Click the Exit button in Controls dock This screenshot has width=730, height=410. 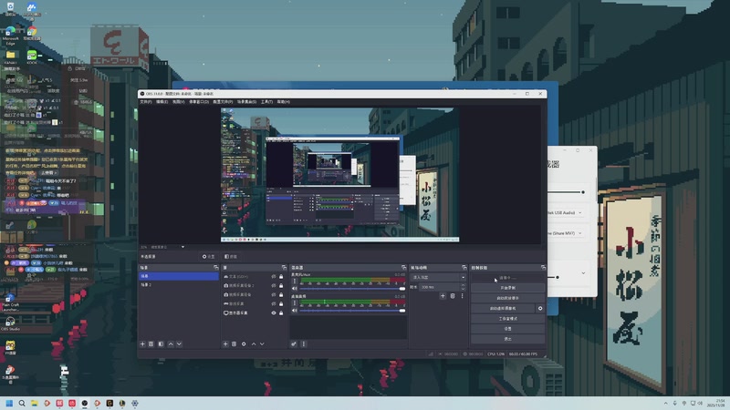[x=507, y=339]
